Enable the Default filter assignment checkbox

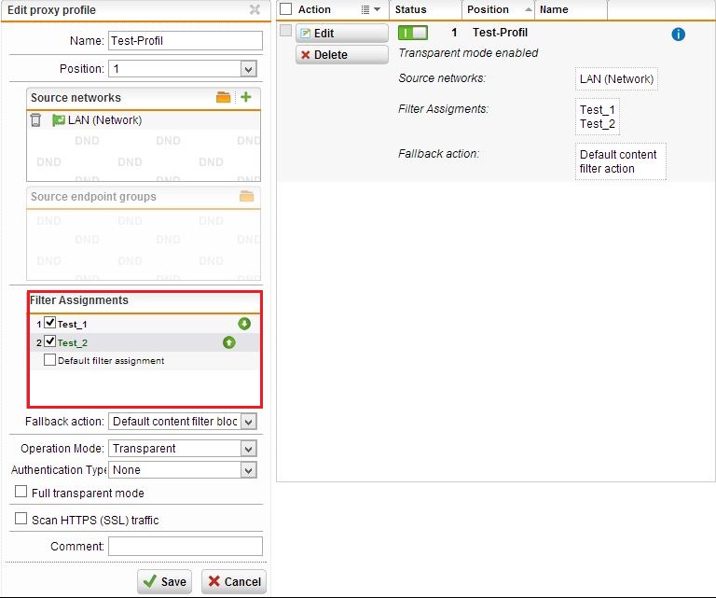[50, 360]
